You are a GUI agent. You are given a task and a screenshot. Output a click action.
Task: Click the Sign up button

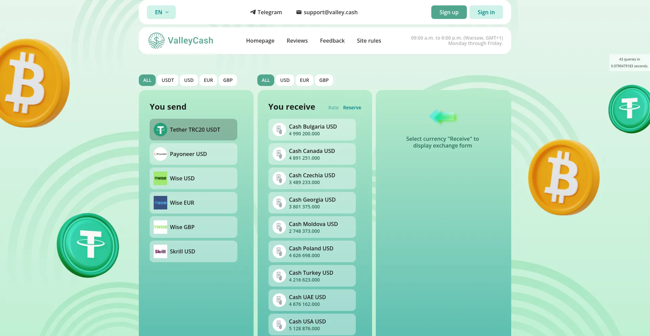[449, 12]
